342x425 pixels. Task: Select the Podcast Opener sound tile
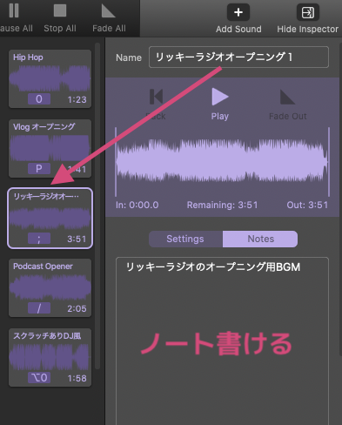(x=50, y=287)
